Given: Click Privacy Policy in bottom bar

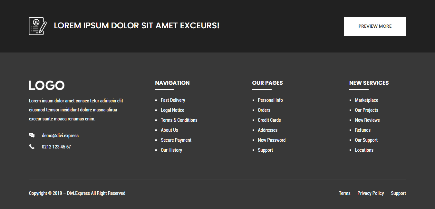Looking at the screenshot, I should pyautogui.click(x=371, y=193).
